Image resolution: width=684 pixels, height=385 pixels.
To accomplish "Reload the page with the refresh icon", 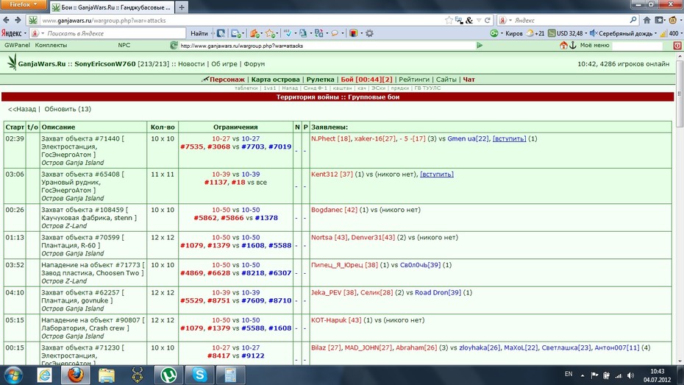I will point(488,20).
